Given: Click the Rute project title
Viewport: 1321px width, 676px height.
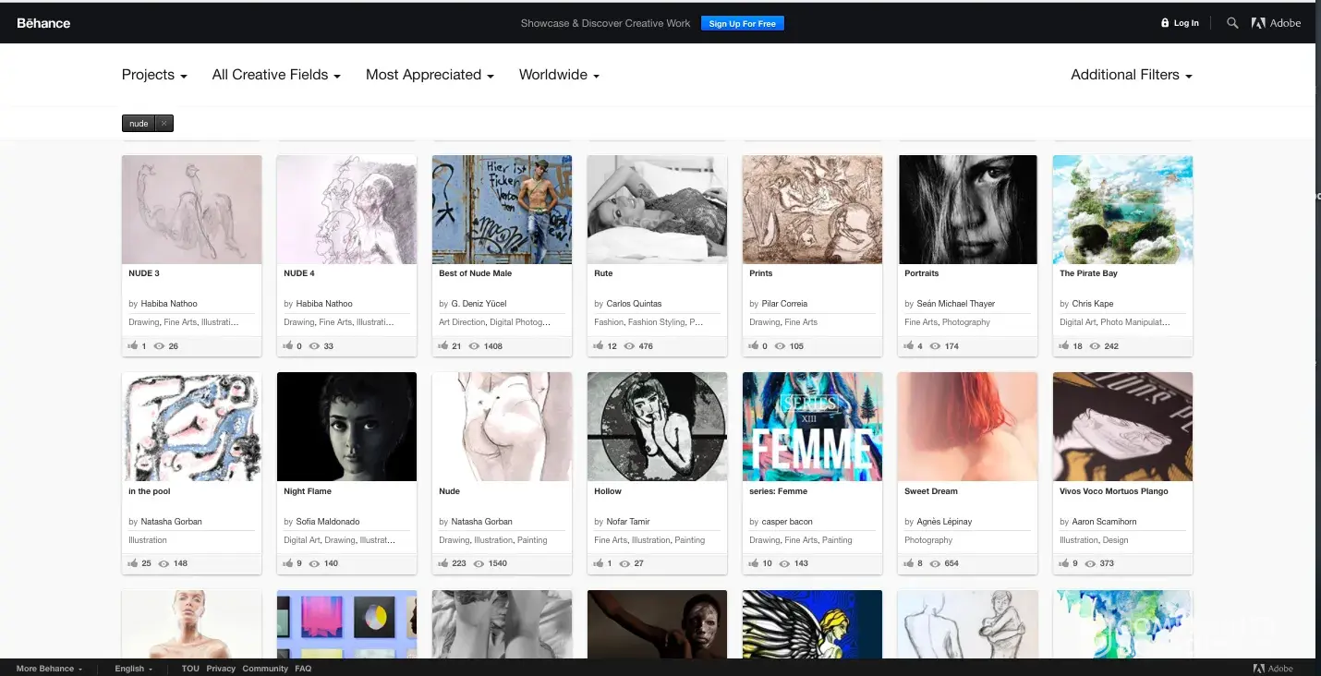Looking at the screenshot, I should (603, 273).
